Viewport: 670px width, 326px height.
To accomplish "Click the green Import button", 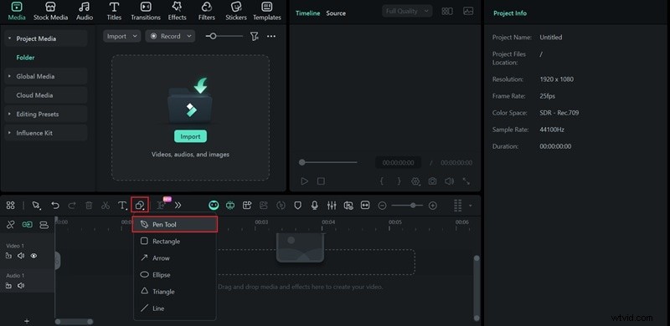I will pos(190,136).
